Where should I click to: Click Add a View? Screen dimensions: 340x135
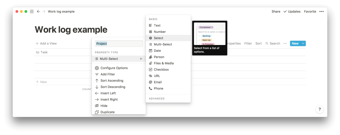(46, 43)
